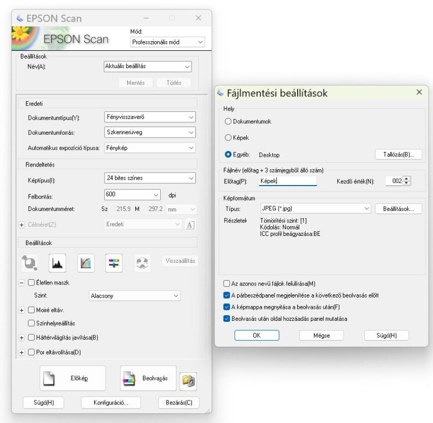
Task: Select the Egyéb radio button
Action: (228, 154)
